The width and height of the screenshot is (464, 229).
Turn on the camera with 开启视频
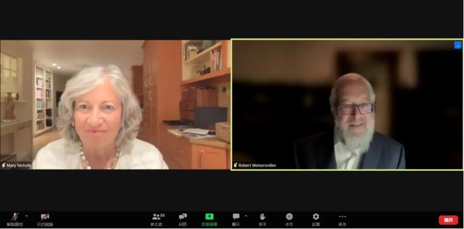coord(45,217)
